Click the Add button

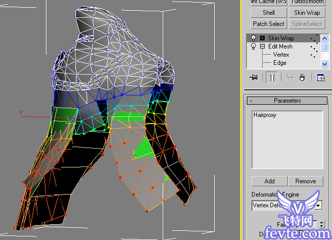point(269,181)
